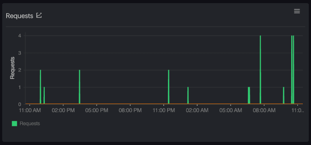Select the 2-request bar after 11:00 PM
Image resolution: width=311 pixels, height=145 pixels.
coord(169,86)
